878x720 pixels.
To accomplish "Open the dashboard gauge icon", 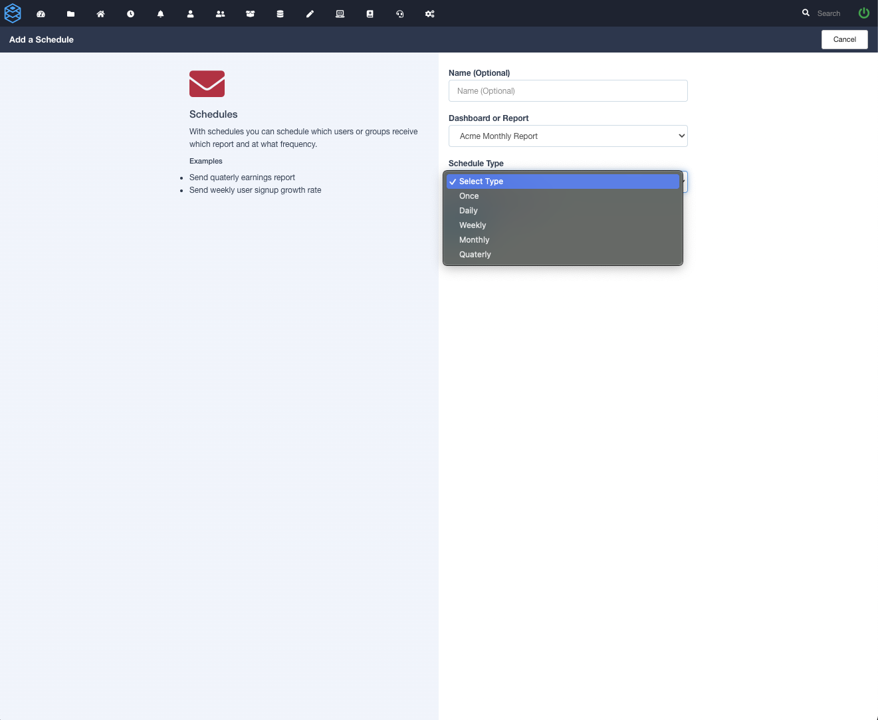I will (x=41, y=13).
